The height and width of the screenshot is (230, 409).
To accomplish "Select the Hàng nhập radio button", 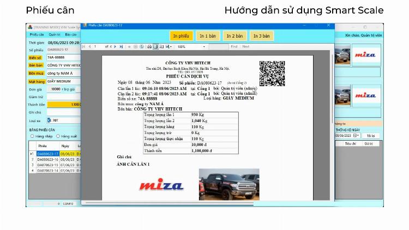I will [x=32, y=136].
